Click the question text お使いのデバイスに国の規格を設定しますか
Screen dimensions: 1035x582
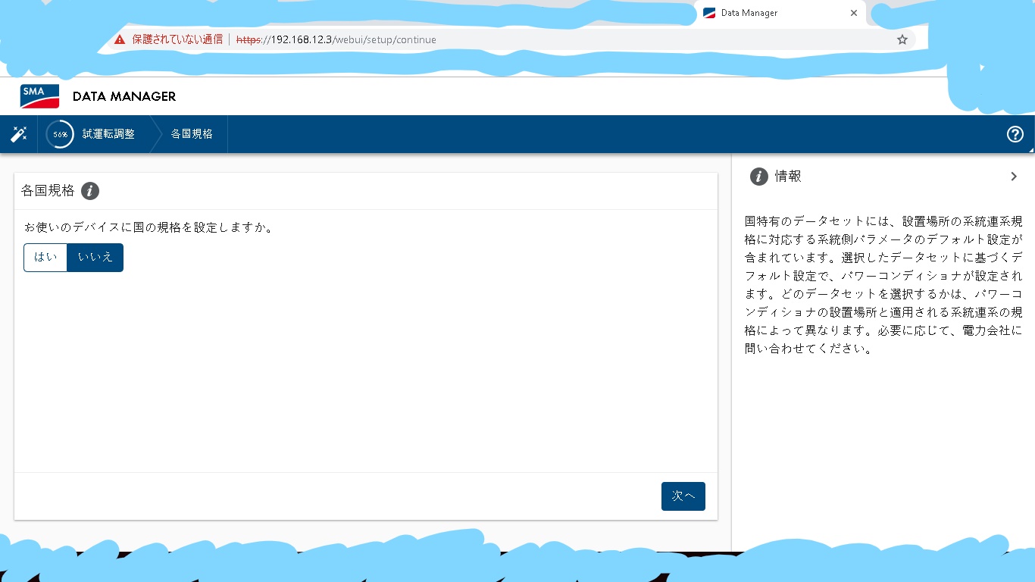(x=149, y=227)
